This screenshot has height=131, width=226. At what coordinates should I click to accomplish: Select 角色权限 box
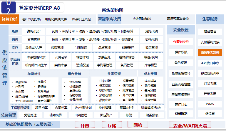[181, 63]
